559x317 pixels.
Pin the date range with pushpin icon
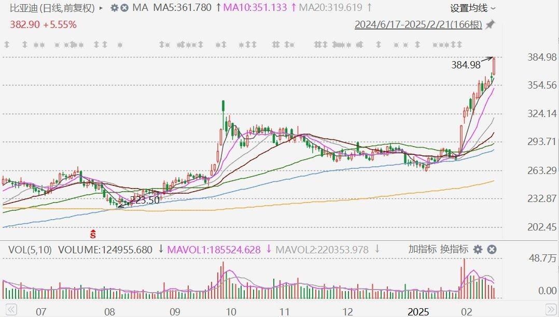490,24
